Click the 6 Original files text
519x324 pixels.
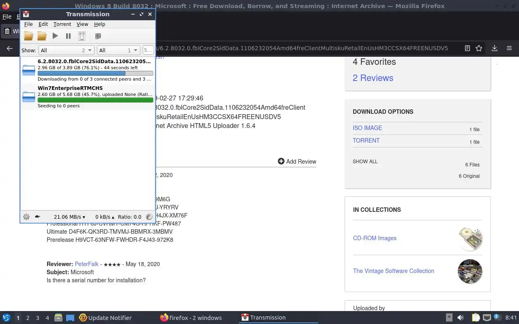click(469, 176)
